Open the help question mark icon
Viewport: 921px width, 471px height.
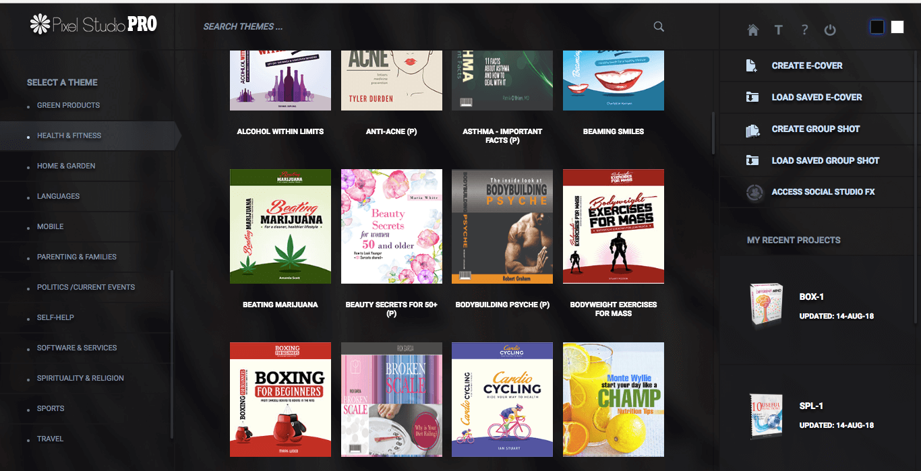[804, 30]
